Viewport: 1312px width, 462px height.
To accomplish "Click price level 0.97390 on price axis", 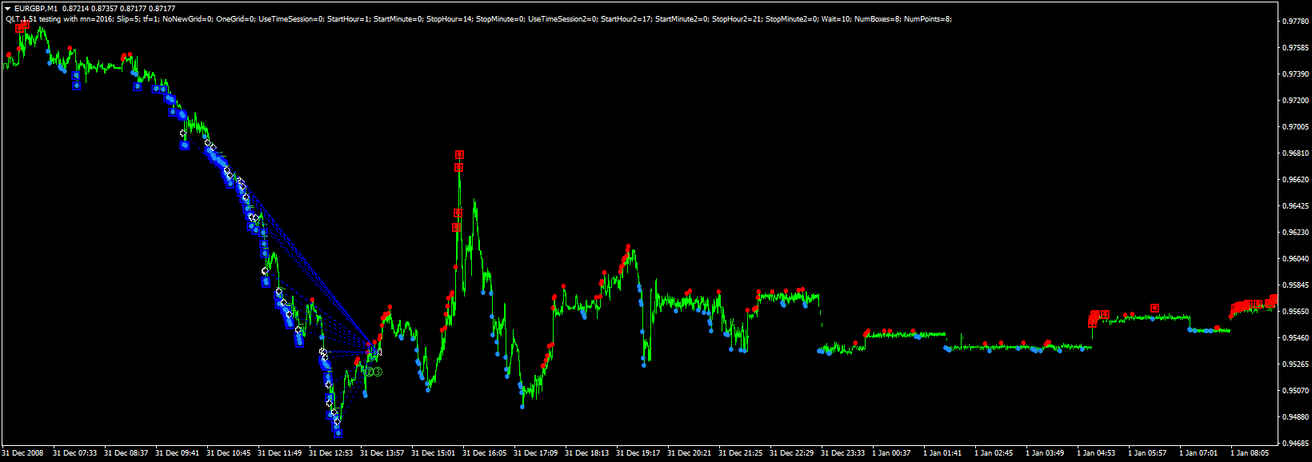I will 1295,74.
